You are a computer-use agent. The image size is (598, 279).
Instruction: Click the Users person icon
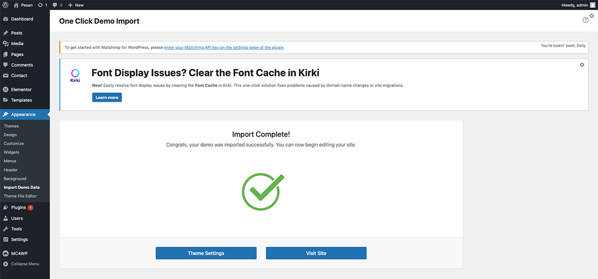coord(5,218)
